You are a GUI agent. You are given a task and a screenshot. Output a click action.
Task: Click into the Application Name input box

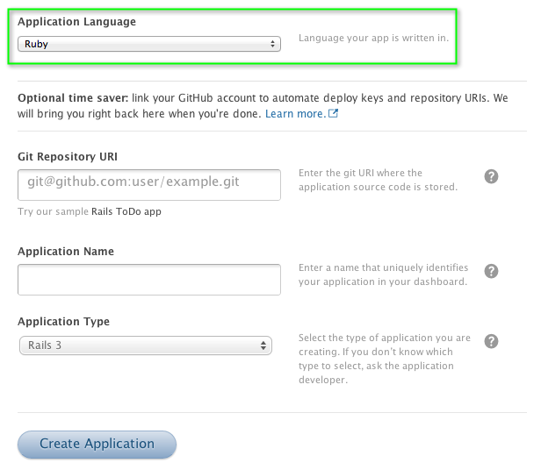(148, 280)
